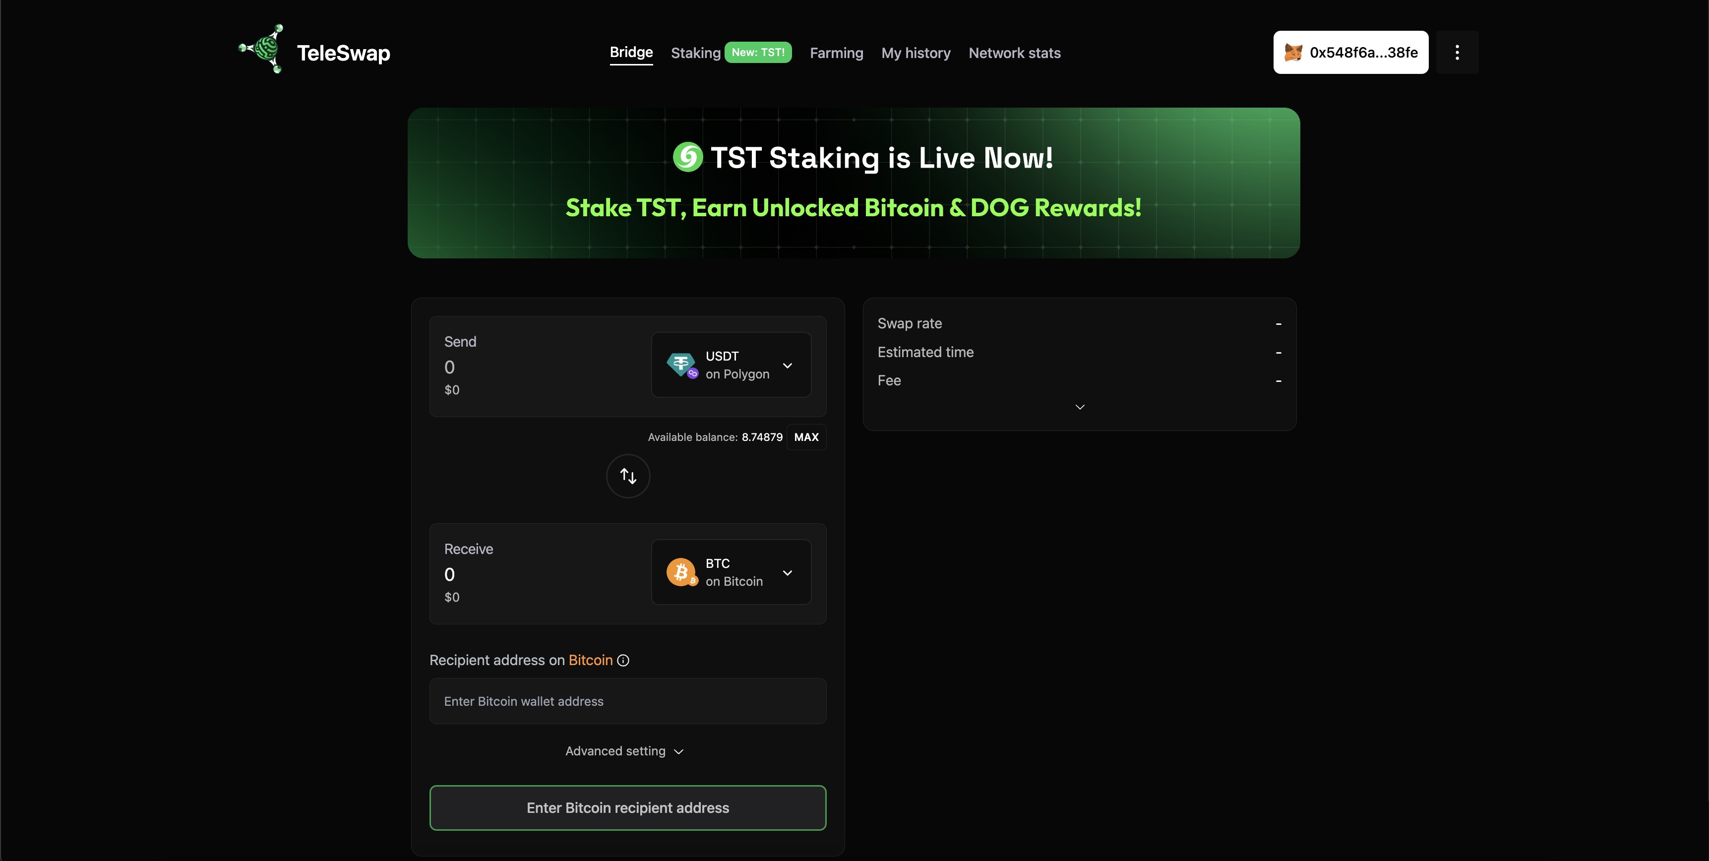Click the three-dot more options menu icon
This screenshot has width=1709, height=861.
tap(1458, 52)
